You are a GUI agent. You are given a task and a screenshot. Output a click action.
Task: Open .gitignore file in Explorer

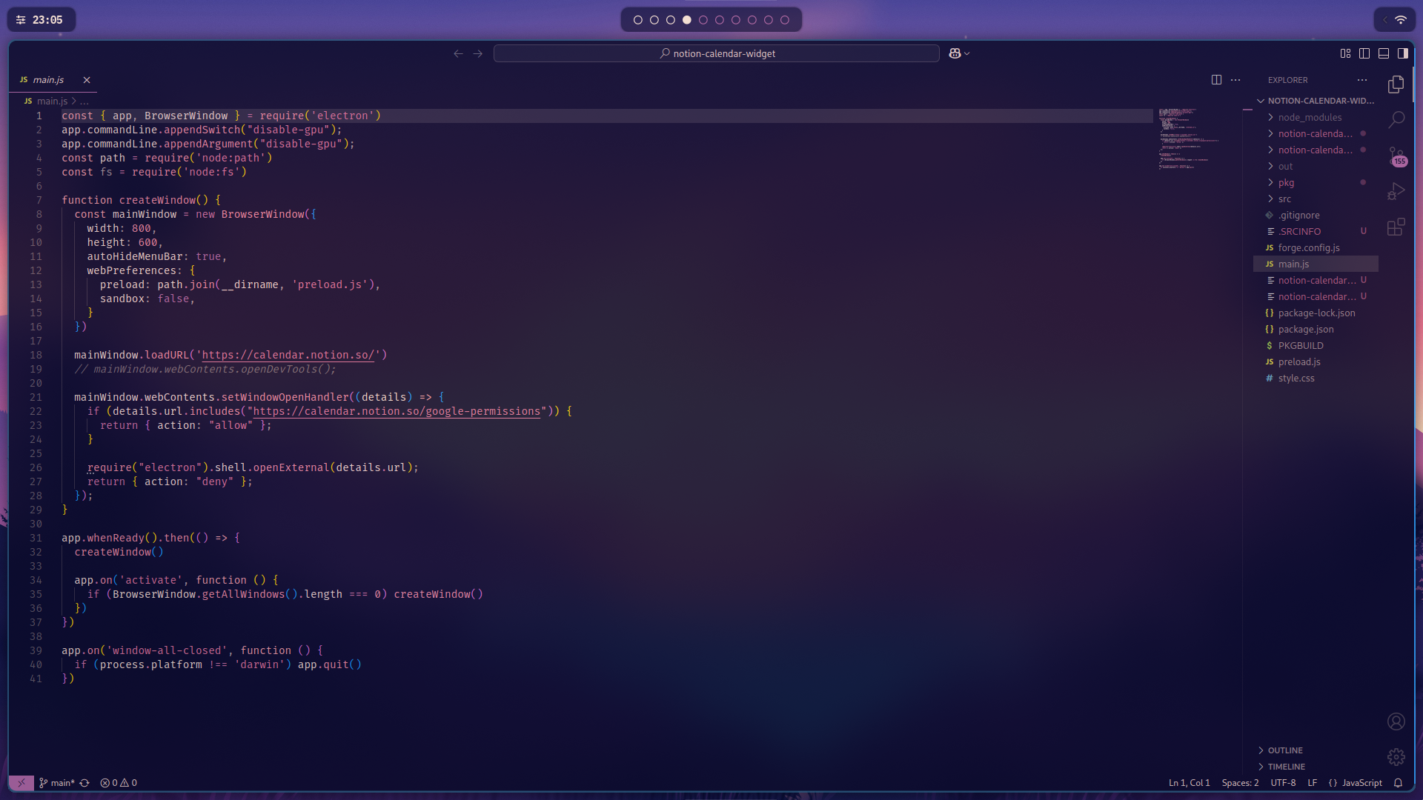(1316, 215)
